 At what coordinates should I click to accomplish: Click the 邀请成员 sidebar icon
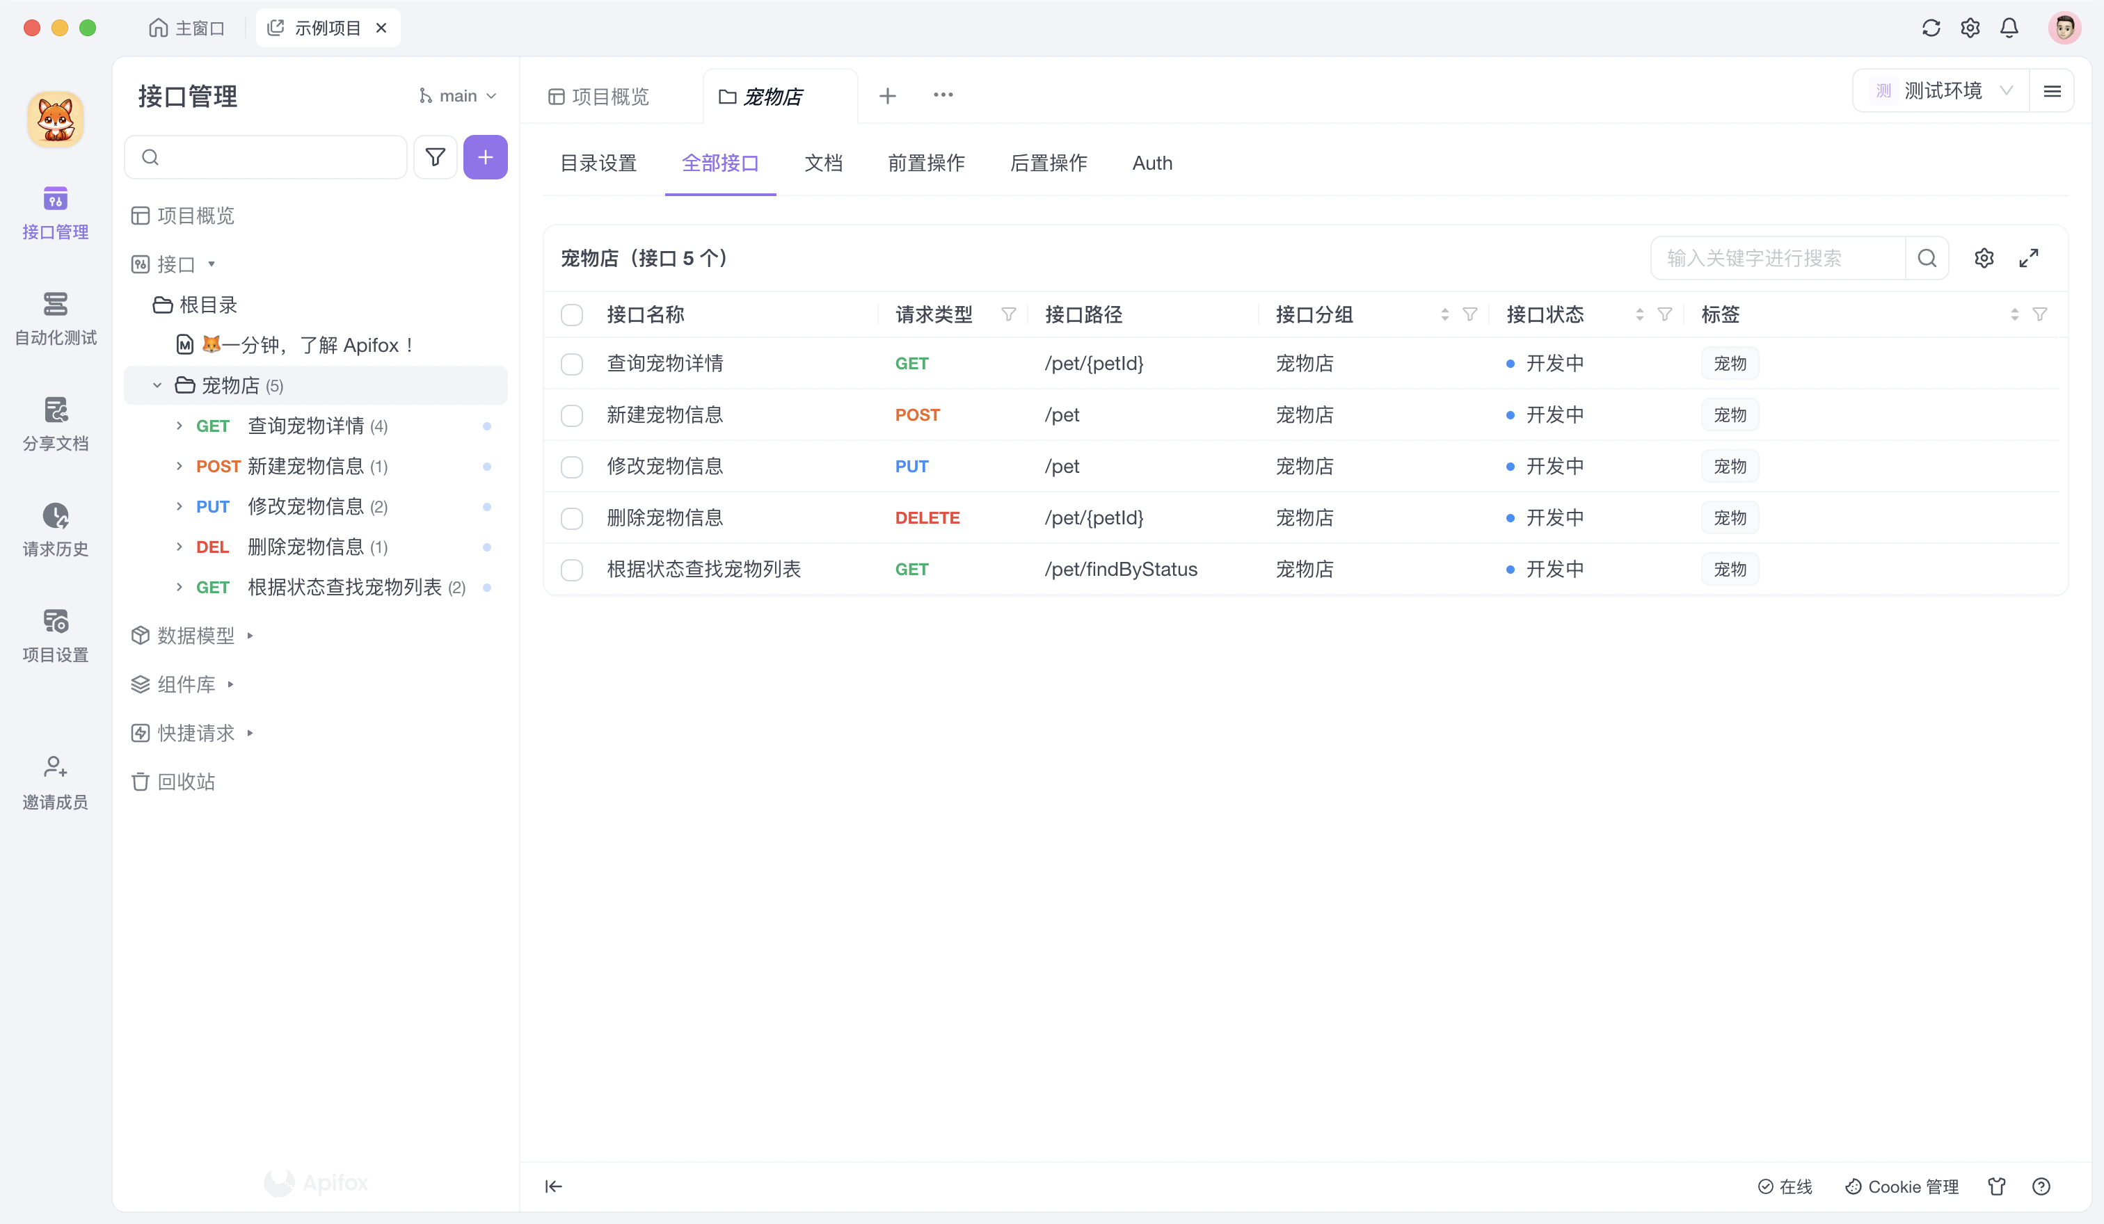(55, 780)
